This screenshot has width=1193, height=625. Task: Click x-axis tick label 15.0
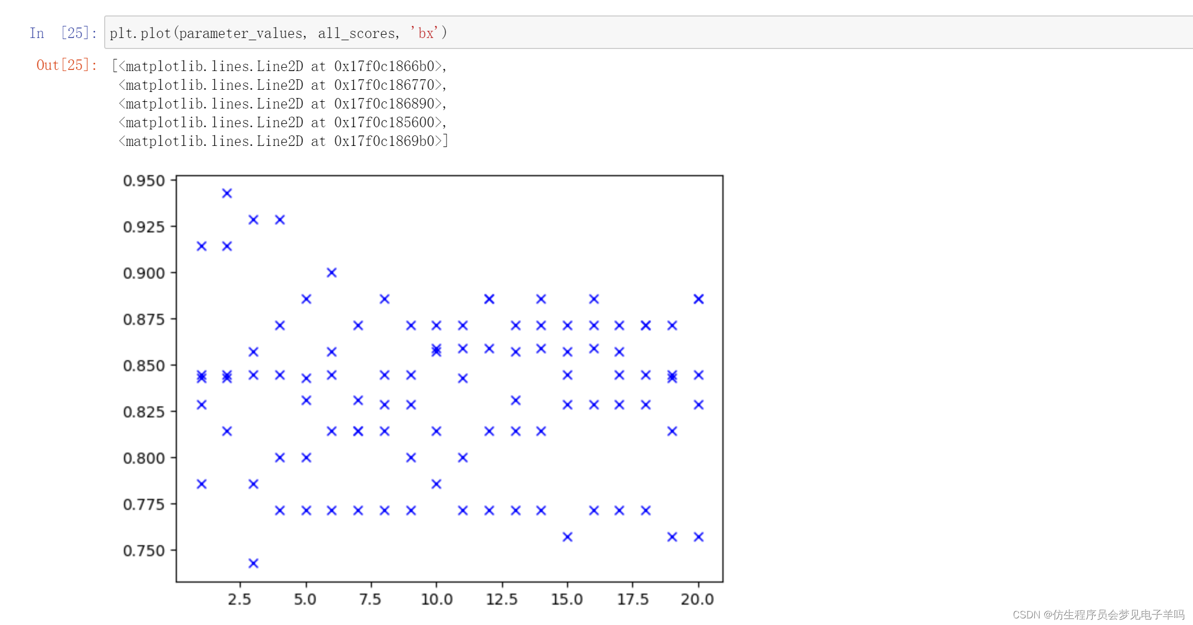(x=567, y=599)
